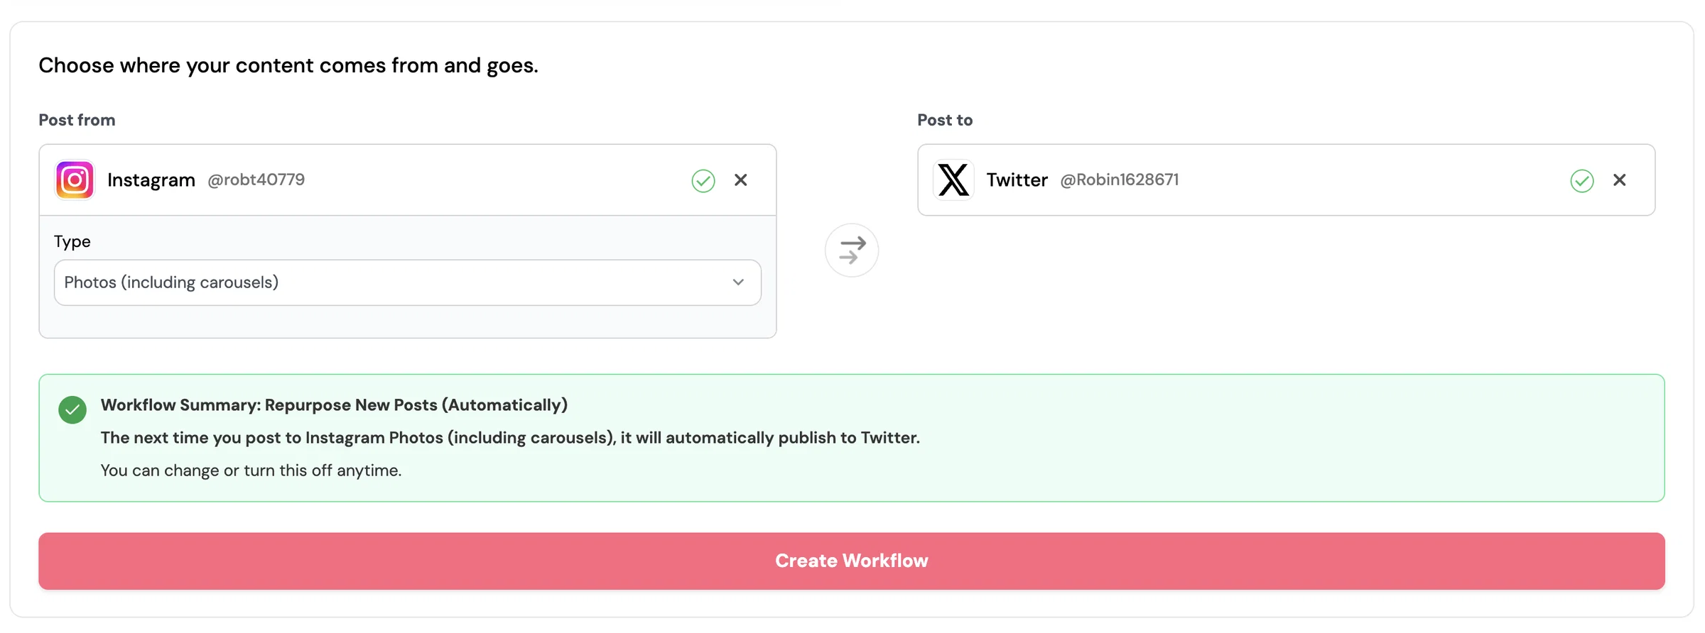Click the @Robin1628671 Twitter handle
Image resolution: width=1705 pixels, height=633 pixels.
tap(1120, 180)
